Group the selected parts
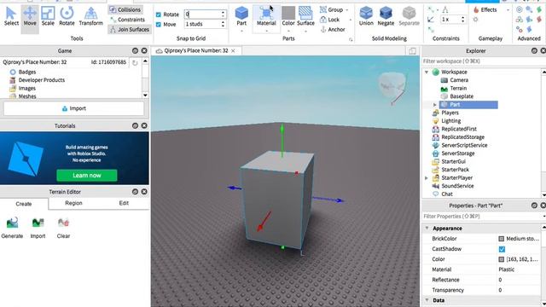 [332, 9]
